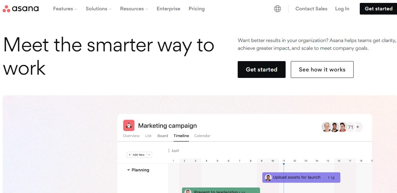Click the first member avatar photo
Viewport: 397px width, 193px height.
(x=326, y=127)
